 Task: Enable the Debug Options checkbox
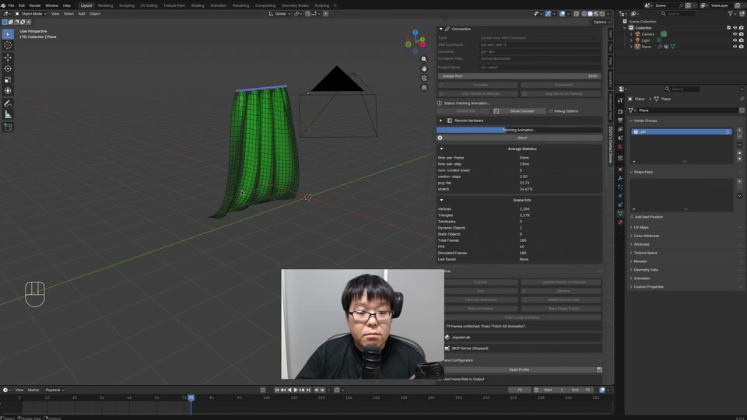pyautogui.click(x=551, y=111)
